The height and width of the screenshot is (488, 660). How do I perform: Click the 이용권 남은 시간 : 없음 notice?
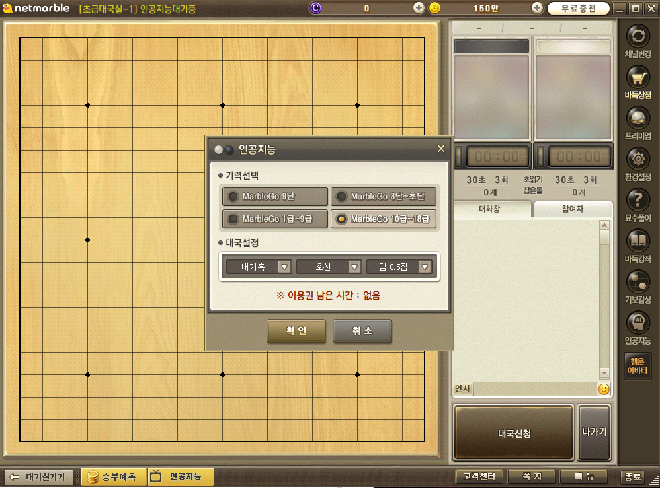pyautogui.click(x=328, y=295)
